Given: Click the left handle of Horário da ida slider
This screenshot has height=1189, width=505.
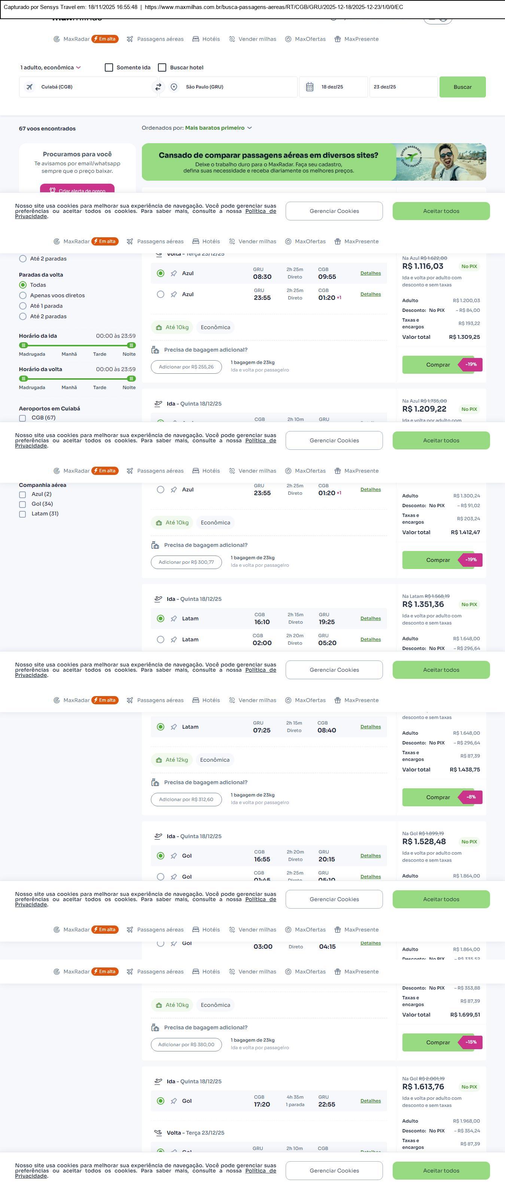Looking at the screenshot, I should pyautogui.click(x=24, y=345).
